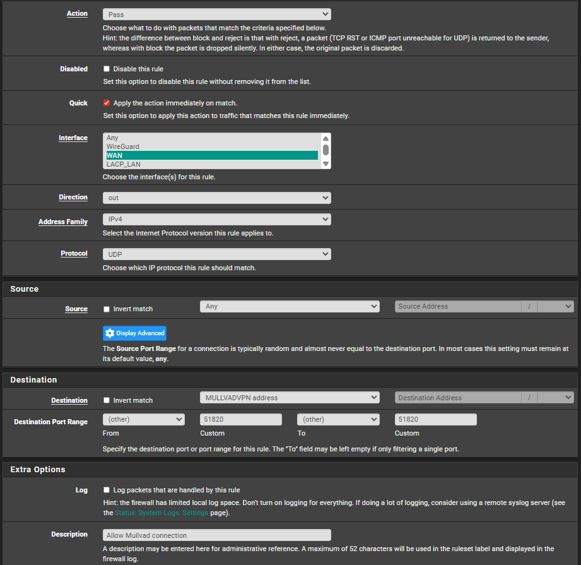This screenshot has width=581, height=565.
Task: Click the gear icon on Display Advanced
Action: (110, 333)
